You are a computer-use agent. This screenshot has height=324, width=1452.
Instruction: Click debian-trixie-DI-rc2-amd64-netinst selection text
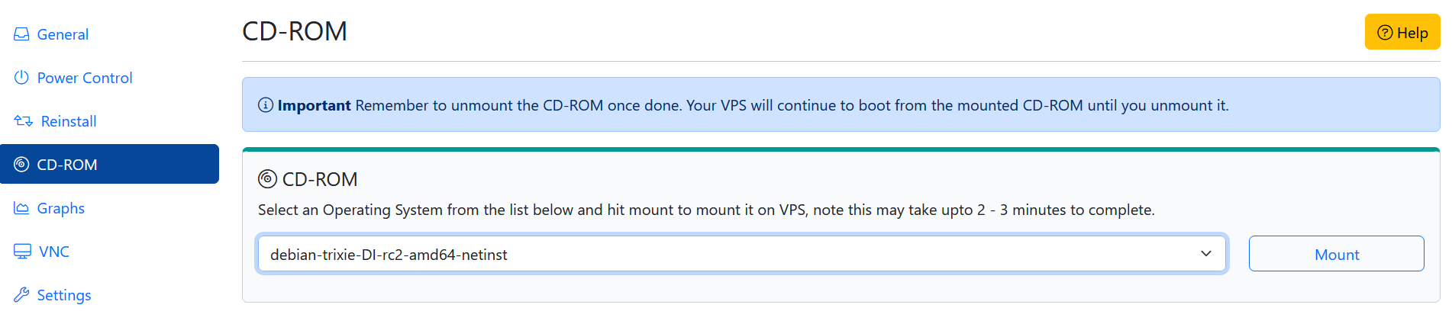(389, 255)
